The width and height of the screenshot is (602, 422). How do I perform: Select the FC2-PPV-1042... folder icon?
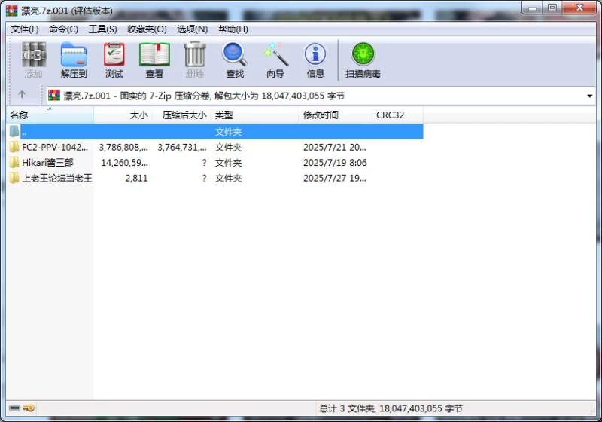tap(14, 147)
